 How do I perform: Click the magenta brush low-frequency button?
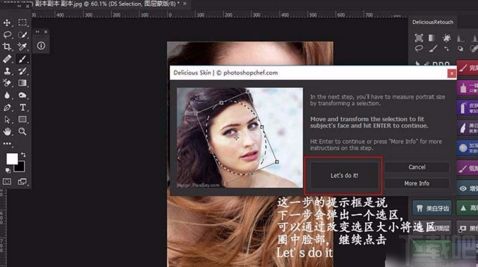pyautogui.click(x=467, y=168)
